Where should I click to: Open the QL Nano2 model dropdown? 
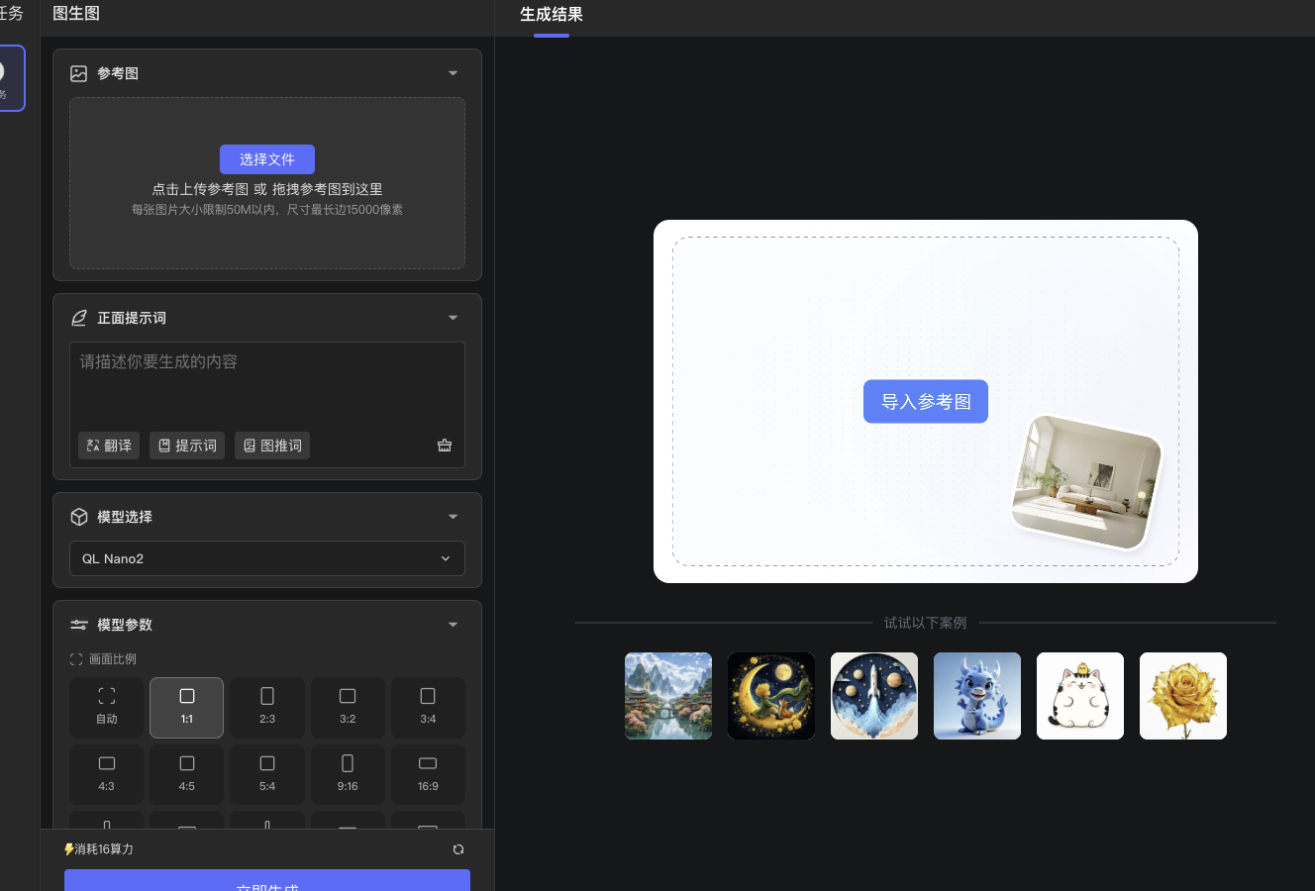[267, 558]
